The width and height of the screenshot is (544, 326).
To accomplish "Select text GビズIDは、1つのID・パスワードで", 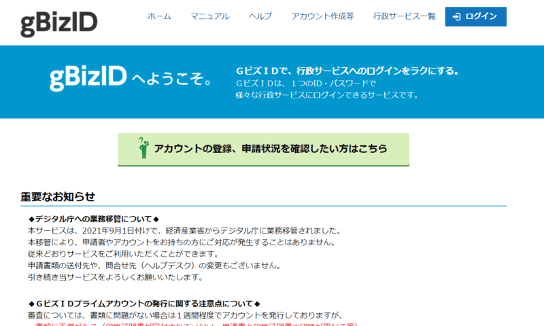I will (305, 84).
